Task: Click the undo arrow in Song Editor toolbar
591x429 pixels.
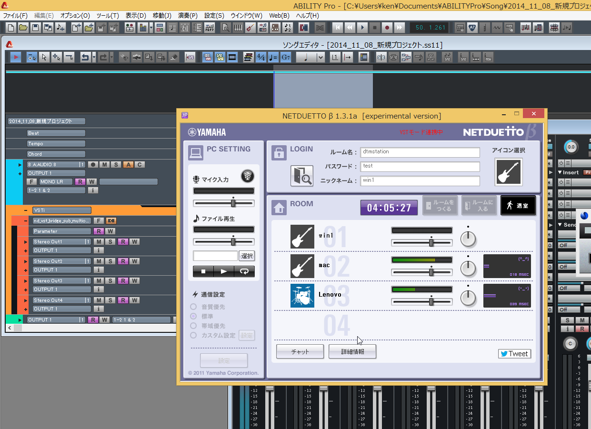Action: click(85, 58)
